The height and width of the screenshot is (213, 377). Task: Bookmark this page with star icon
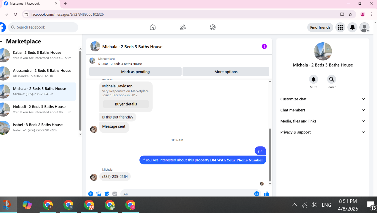(350, 14)
